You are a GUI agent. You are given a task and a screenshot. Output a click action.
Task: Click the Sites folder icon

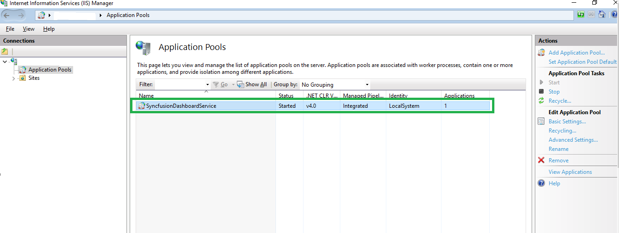tap(23, 78)
